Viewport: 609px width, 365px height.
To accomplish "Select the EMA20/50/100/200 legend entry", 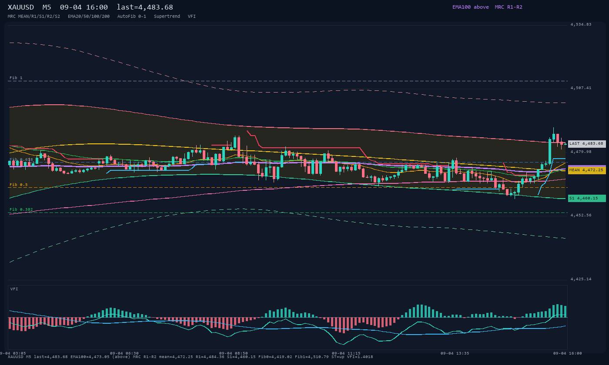I will point(89,17).
